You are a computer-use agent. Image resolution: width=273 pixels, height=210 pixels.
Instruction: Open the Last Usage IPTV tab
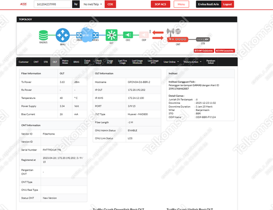[153, 62]
